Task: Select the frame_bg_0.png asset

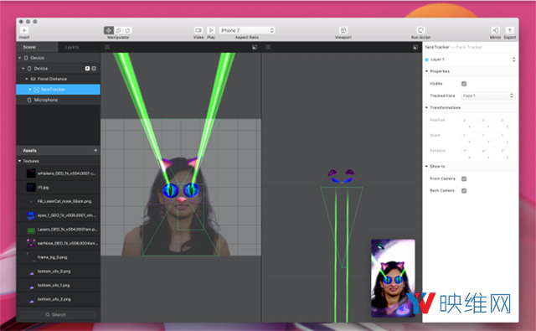Action: coord(58,257)
